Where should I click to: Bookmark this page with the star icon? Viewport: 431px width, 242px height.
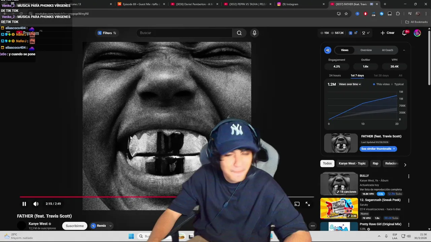tap(346, 14)
